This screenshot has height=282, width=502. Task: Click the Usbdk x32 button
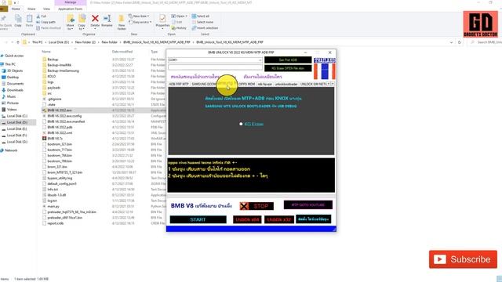tap(279, 219)
